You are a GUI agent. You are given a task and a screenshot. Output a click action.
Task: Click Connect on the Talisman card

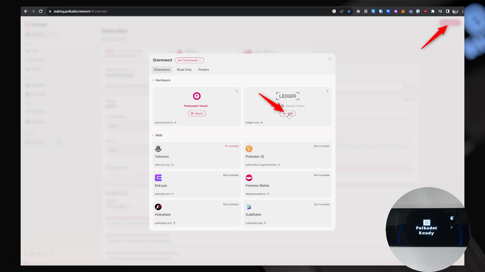pyautogui.click(x=232, y=146)
